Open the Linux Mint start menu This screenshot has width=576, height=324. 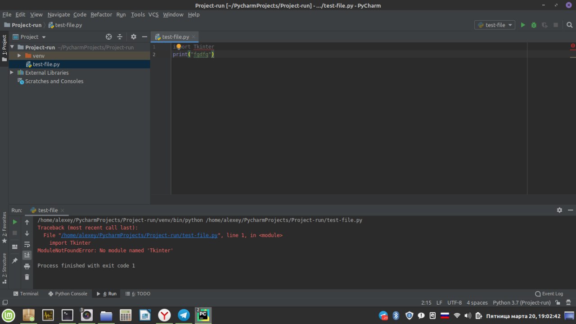click(x=8, y=315)
